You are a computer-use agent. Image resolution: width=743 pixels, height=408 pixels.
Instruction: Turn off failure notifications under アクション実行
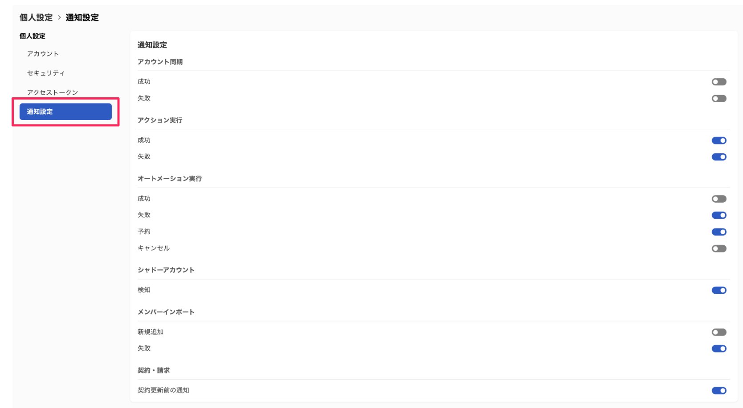(x=719, y=156)
